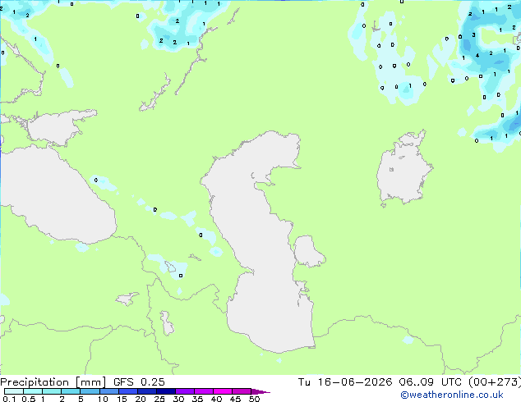
Task: Click the '0.5' legend label
Action: click(x=28, y=399)
